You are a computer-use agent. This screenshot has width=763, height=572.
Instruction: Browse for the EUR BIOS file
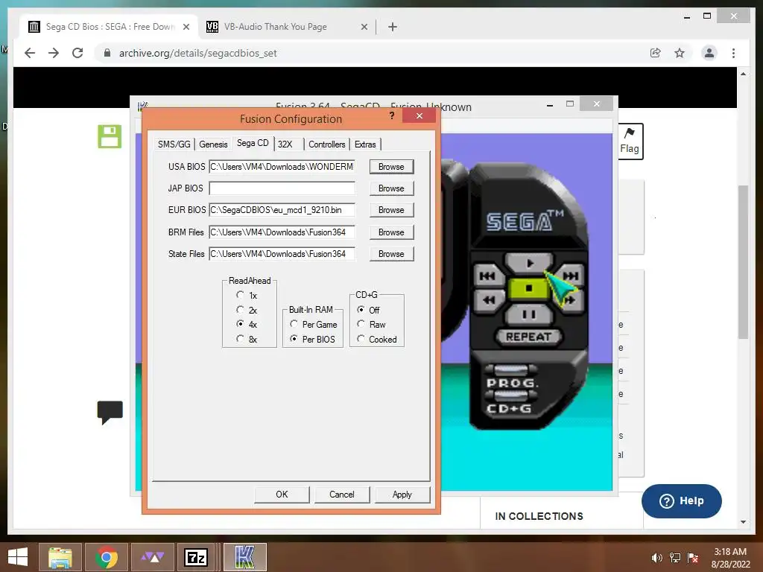coord(391,210)
